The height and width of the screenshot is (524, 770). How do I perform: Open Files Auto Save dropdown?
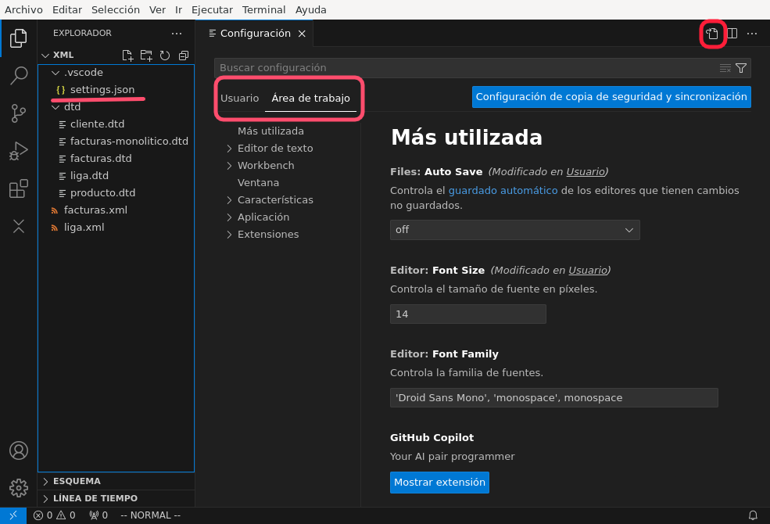514,230
